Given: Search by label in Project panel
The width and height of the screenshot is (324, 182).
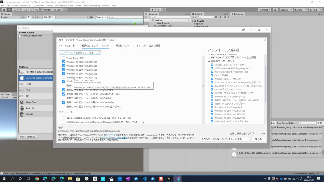Looking at the screenshot, I should click(221, 17).
